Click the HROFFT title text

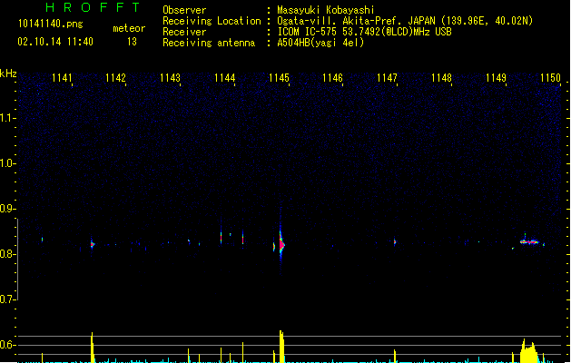click(93, 7)
